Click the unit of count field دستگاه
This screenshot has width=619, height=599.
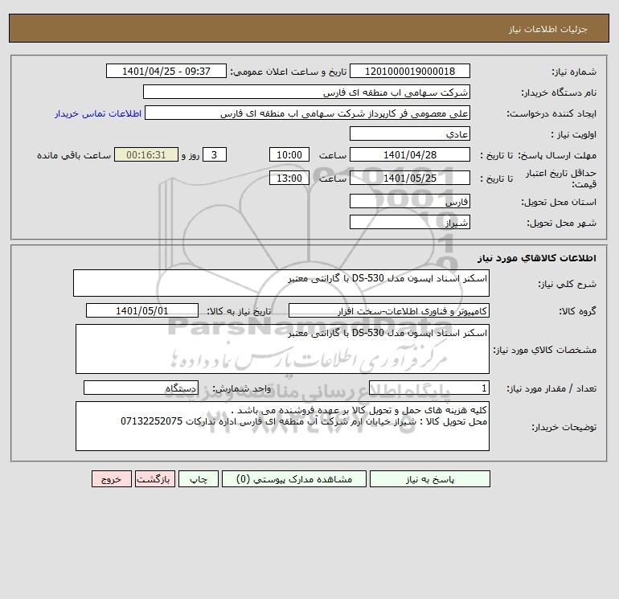(141, 388)
